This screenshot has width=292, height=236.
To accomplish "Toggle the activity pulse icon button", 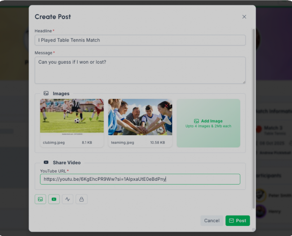I will [x=68, y=199].
